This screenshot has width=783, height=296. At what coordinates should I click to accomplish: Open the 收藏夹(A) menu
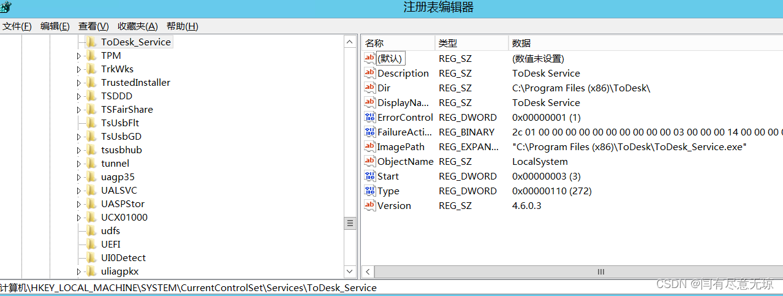pyautogui.click(x=138, y=26)
